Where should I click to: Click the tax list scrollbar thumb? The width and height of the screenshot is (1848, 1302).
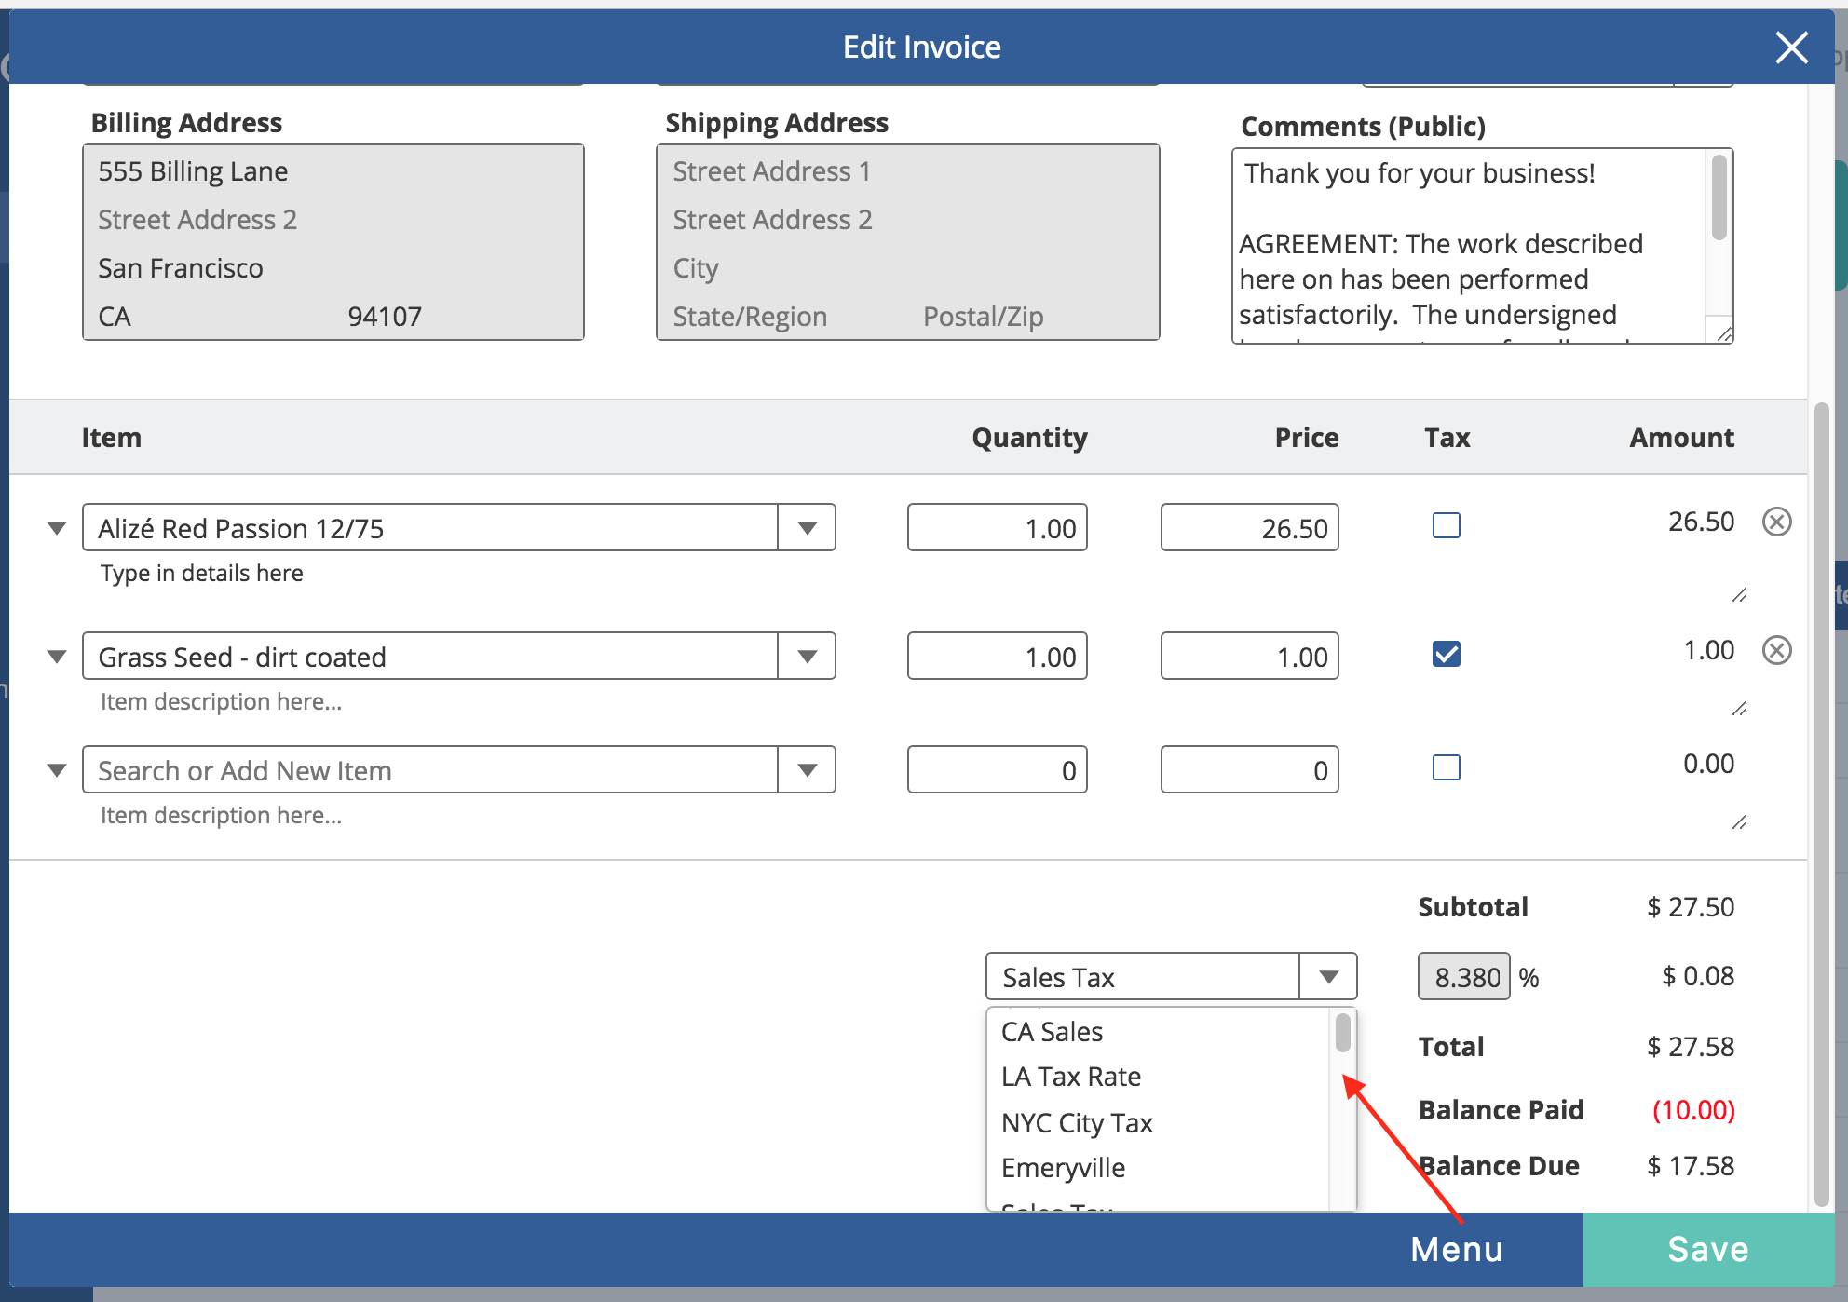point(1342,1033)
